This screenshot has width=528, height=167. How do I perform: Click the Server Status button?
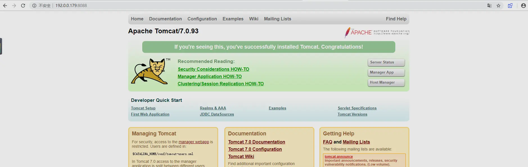(x=386, y=62)
